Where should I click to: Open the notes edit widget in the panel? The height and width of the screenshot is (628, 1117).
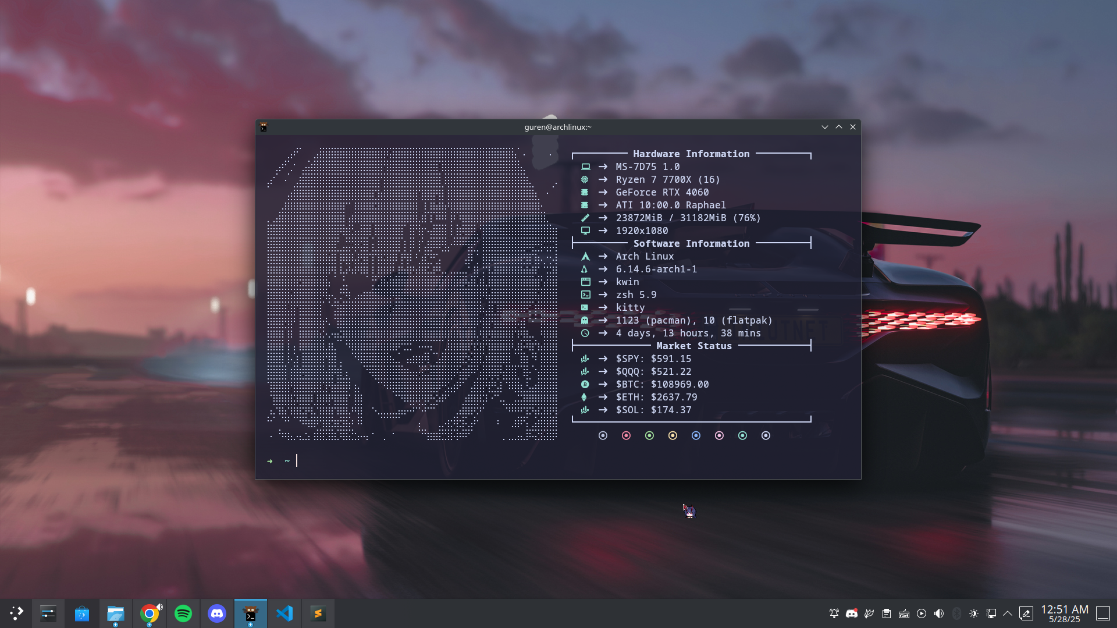click(1026, 613)
